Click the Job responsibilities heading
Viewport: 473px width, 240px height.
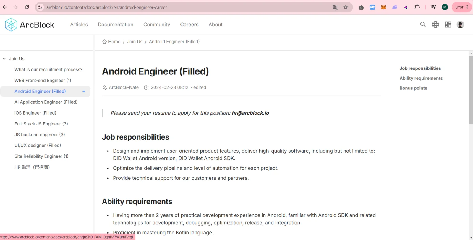(x=135, y=137)
